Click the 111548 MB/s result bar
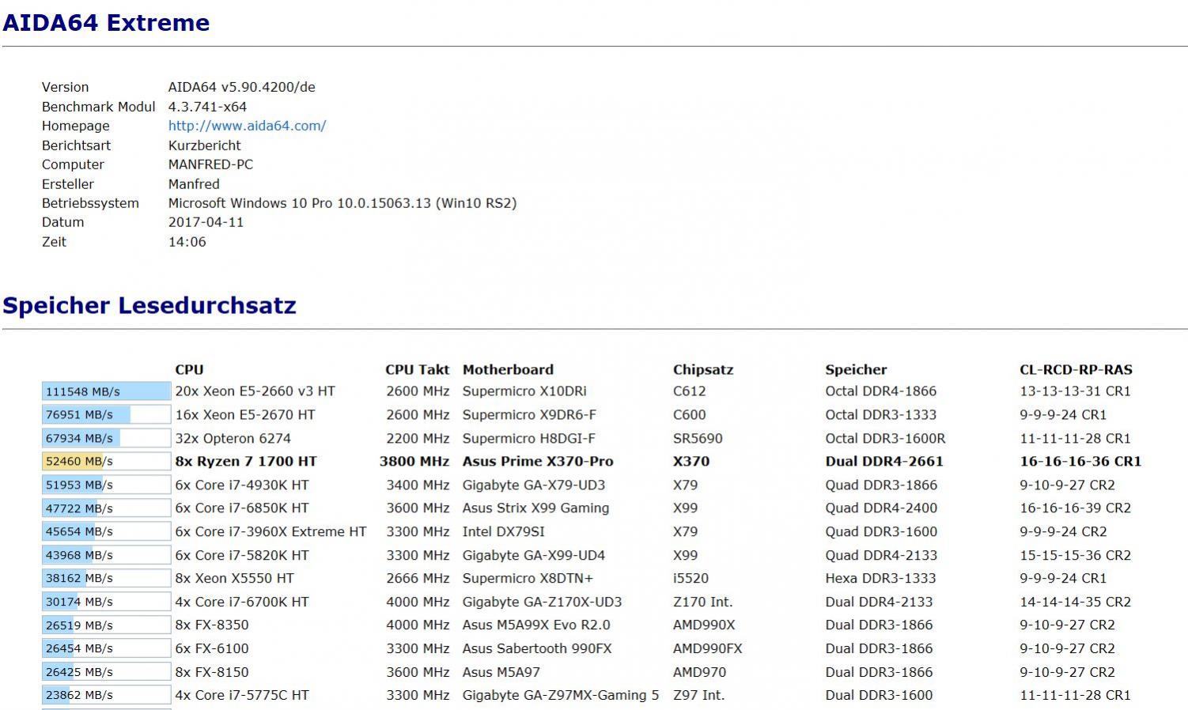Screen dimensions: 1188x710 (x=106, y=391)
